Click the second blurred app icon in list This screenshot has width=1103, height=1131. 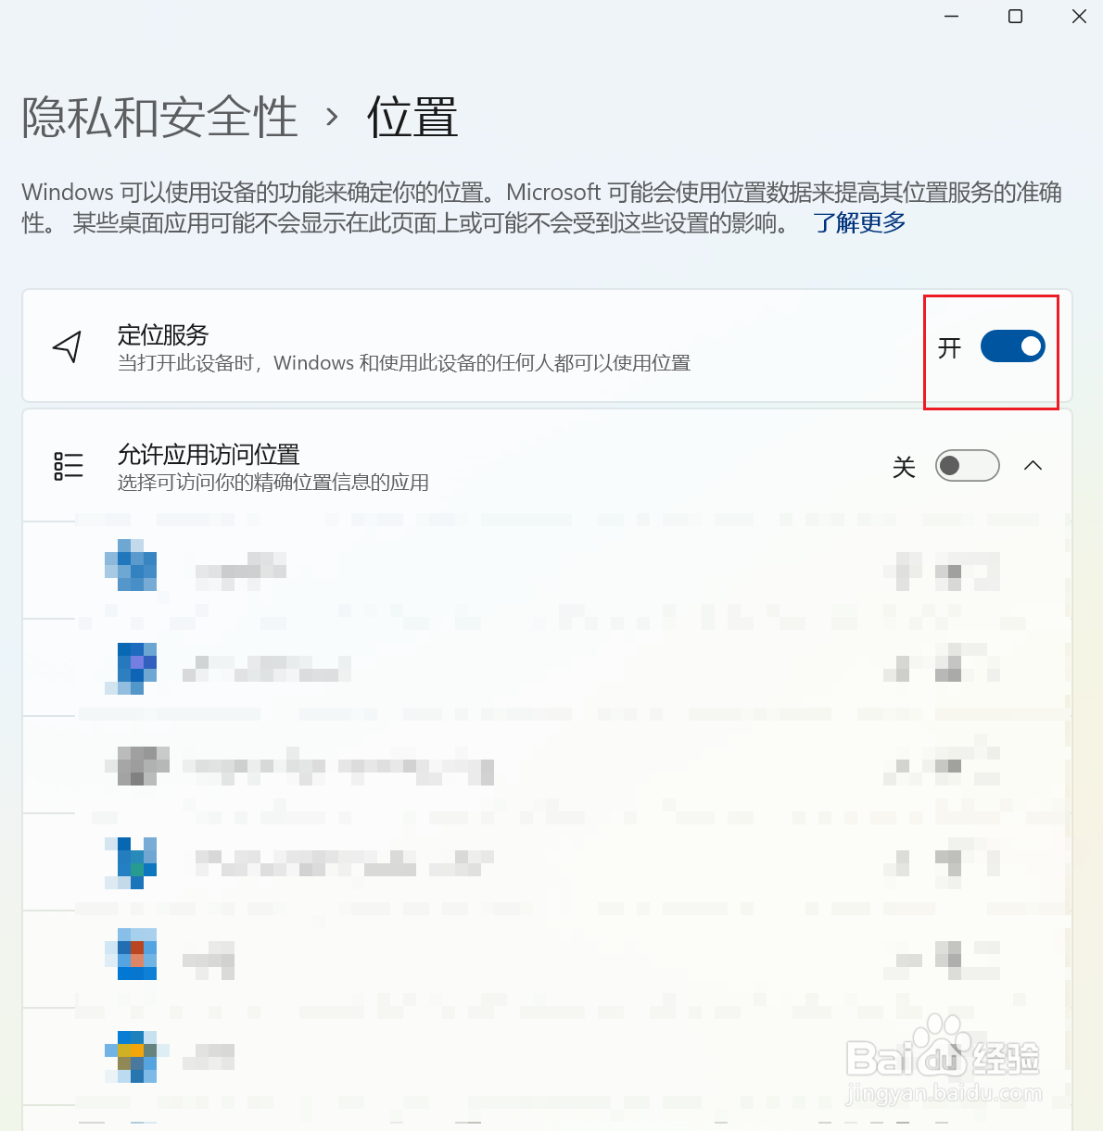coord(131,668)
